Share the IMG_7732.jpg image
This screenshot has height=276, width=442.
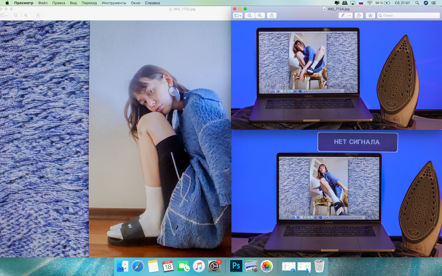click(x=38, y=15)
